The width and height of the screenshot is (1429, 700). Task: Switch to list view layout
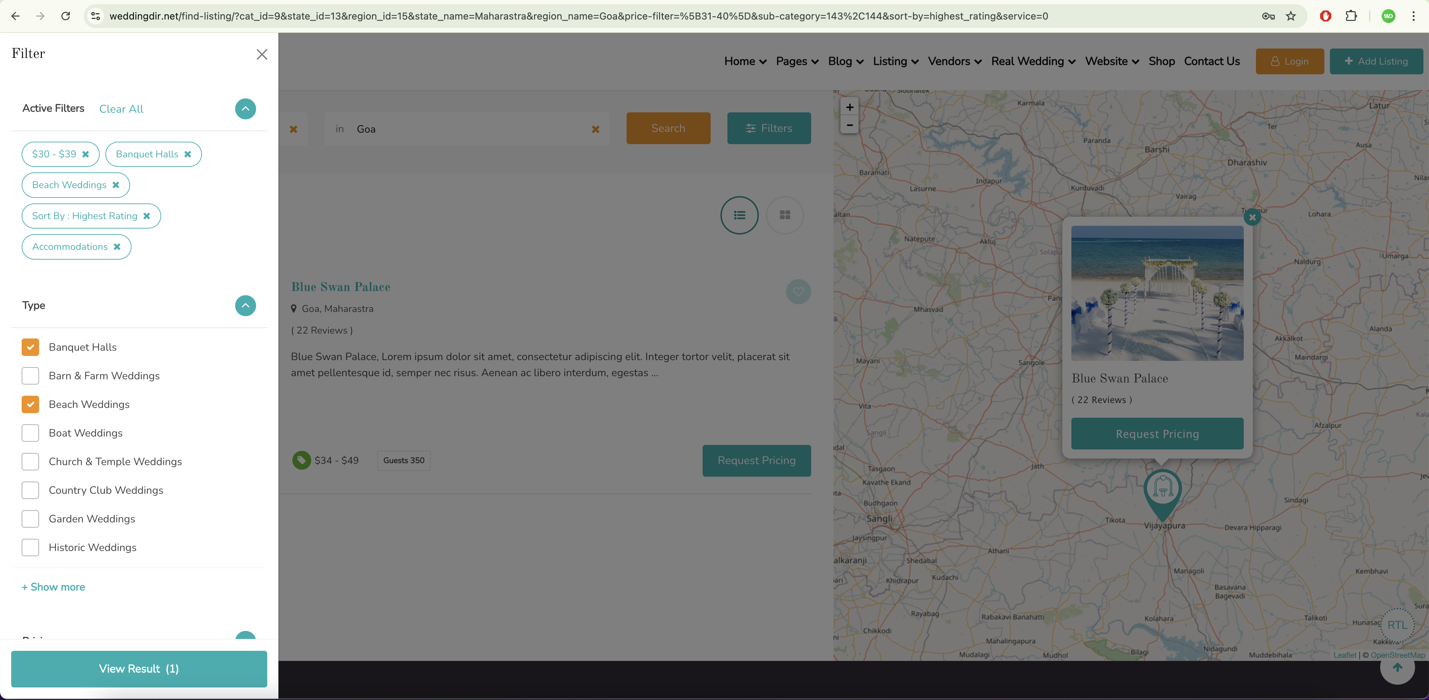[739, 215]
